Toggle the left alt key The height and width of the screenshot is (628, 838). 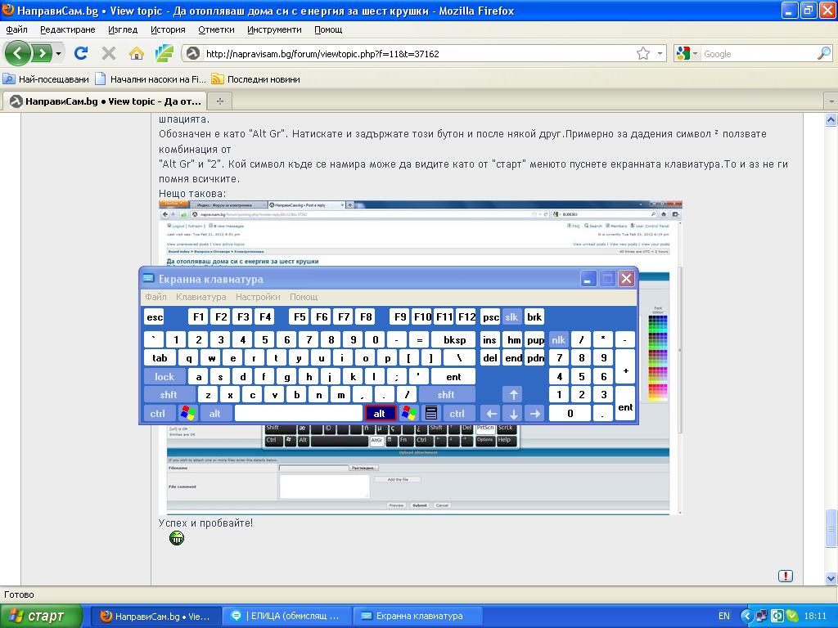[215, 413]
